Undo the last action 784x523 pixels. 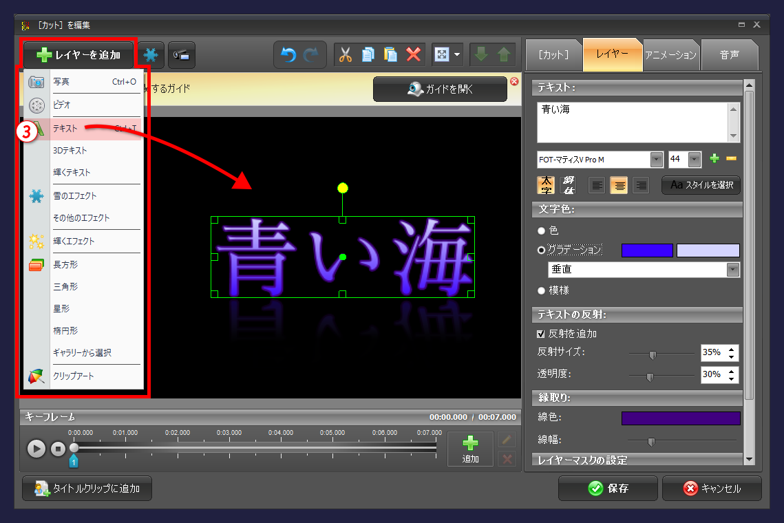[x=289, y=55]
